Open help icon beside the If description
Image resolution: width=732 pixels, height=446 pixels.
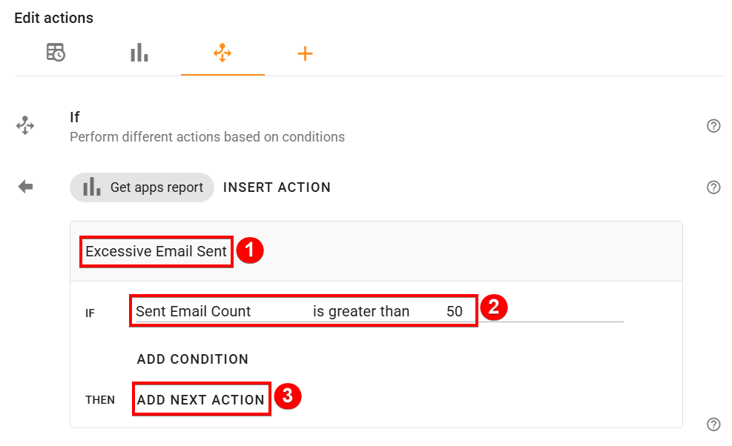click(x=713, y=126)
